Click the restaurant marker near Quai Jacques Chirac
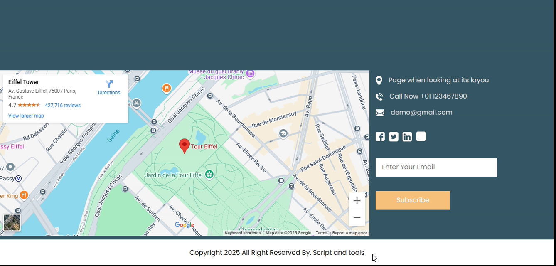 166,88
